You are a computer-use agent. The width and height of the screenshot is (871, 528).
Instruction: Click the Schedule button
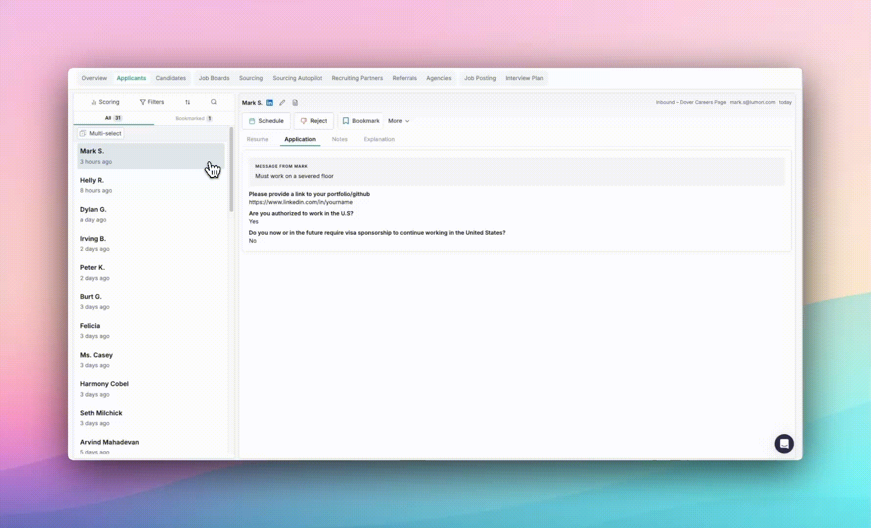[266, 121]
